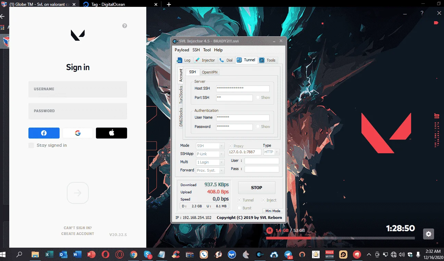Click the question mark at launcher top right
This screenshot has width=444, height=261.
(x=422, y=13)
